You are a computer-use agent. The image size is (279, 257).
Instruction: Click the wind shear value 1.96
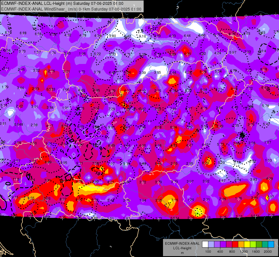point(82,54)
